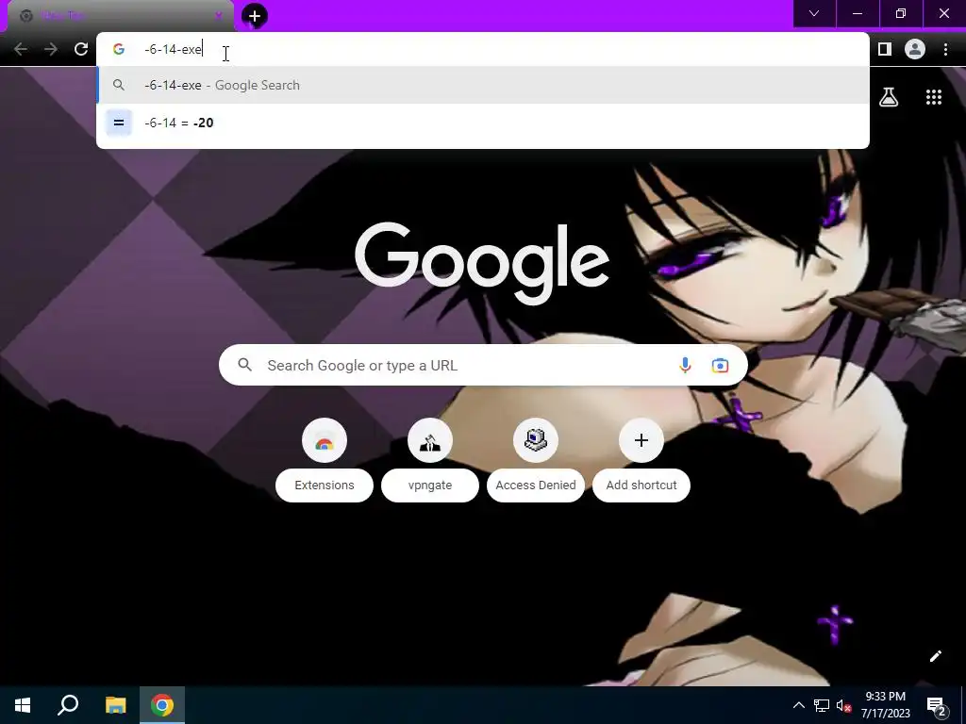966x724 pixels.
Task: Toggle the Chrome side panel
Action: (x=885, y=49)
